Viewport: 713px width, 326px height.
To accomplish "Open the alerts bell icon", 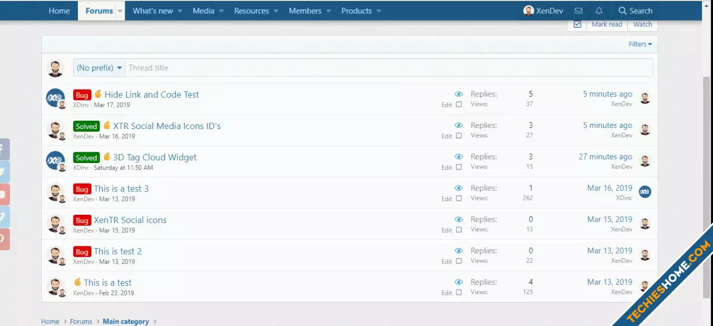I will 599,11.
